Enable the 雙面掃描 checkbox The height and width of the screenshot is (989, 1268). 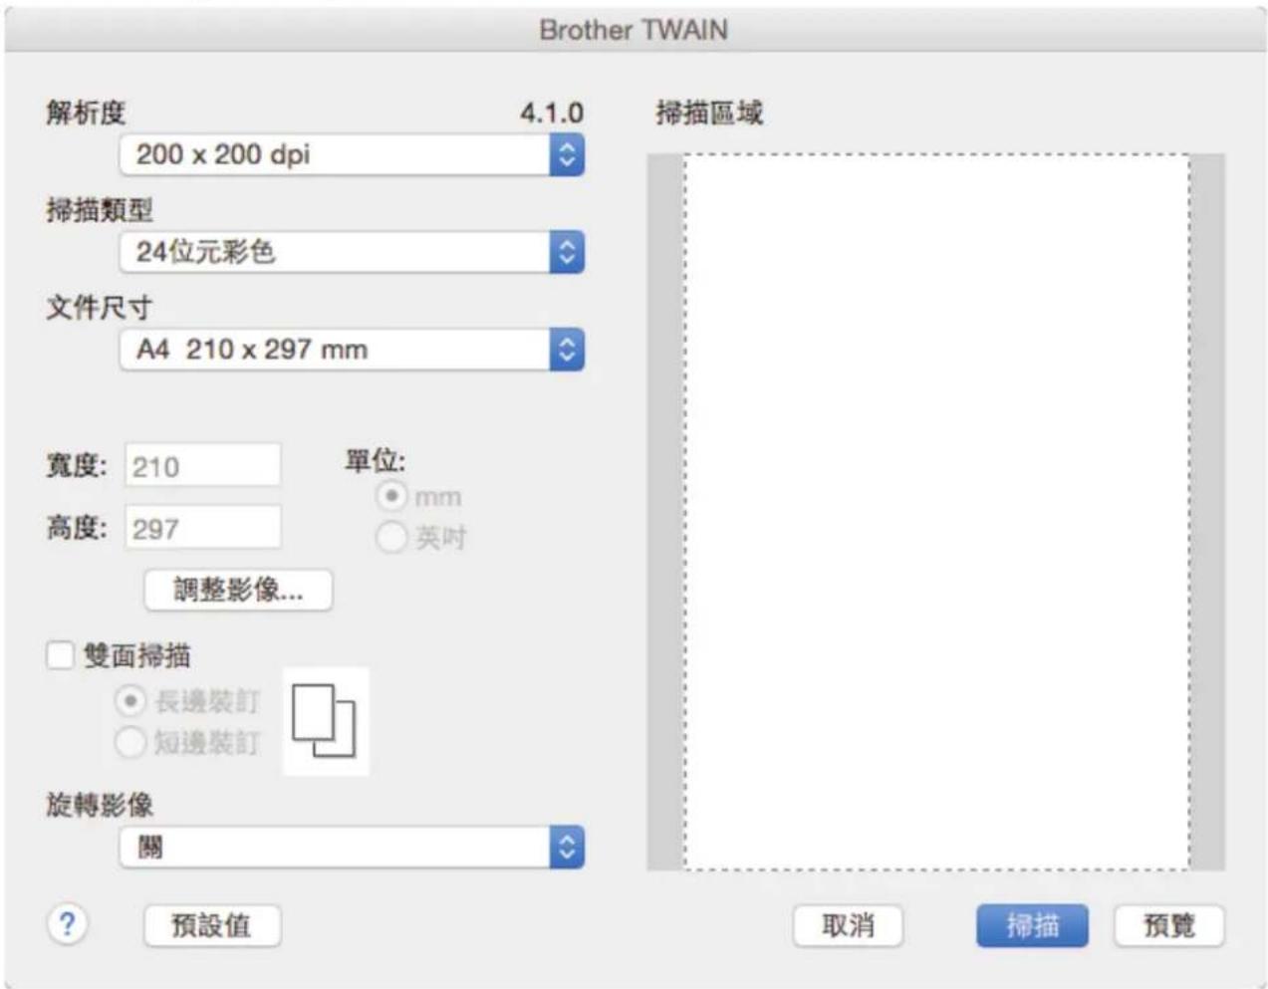click(60, 655)
